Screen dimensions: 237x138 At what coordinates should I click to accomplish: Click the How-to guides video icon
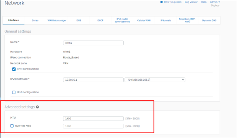(162, 2)
